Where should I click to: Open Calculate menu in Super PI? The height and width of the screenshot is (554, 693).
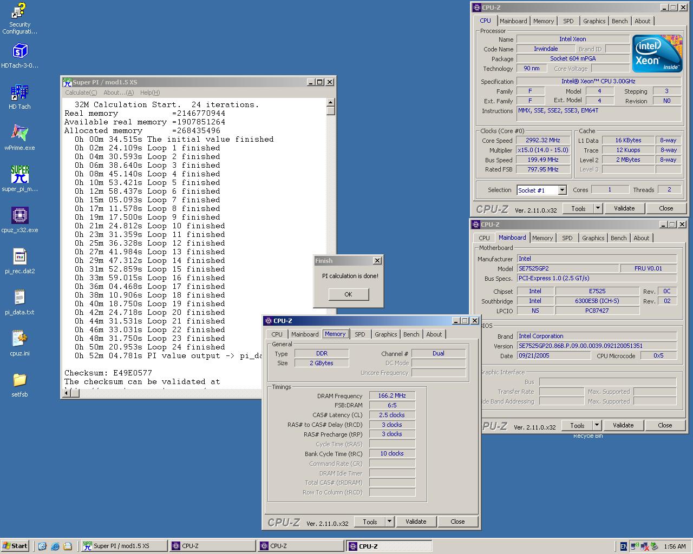pyautogui.click(x=81, y=93)
